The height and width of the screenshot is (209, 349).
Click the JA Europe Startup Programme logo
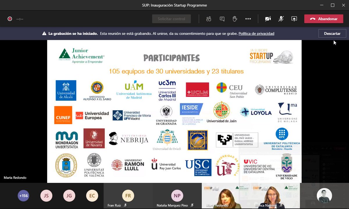[271, 56]
